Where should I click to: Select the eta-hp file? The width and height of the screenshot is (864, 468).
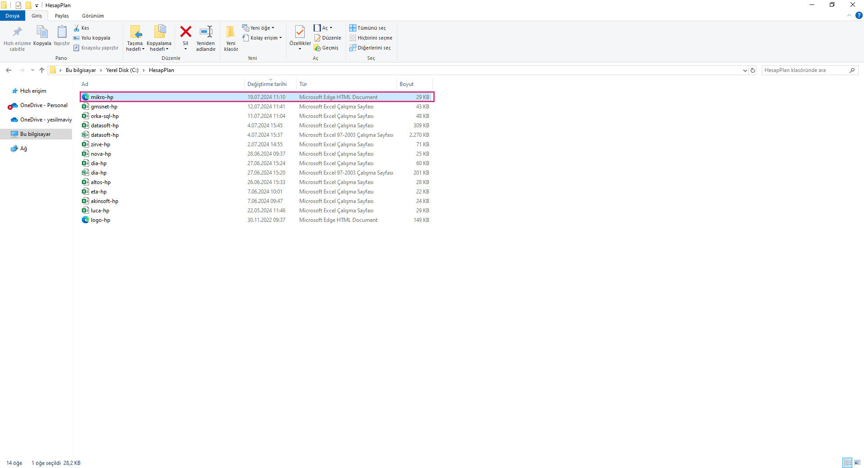[256, 192]
